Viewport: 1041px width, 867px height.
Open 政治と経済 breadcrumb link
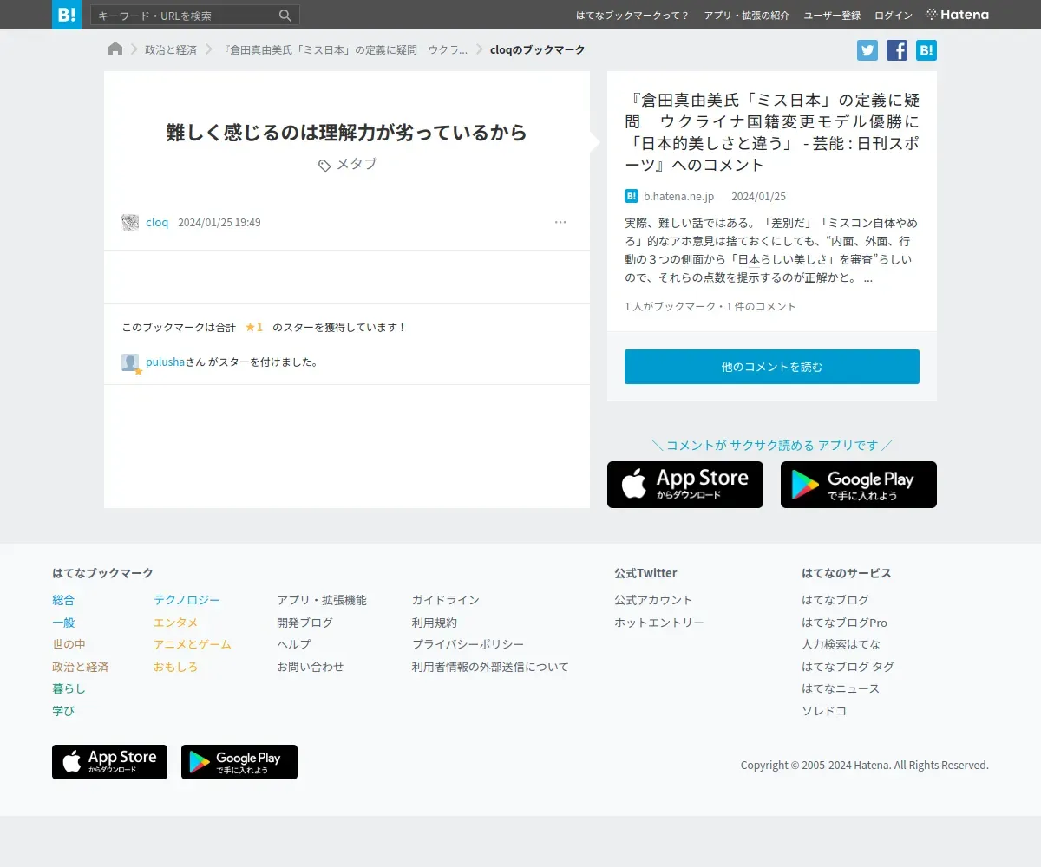tap(171, 50)
